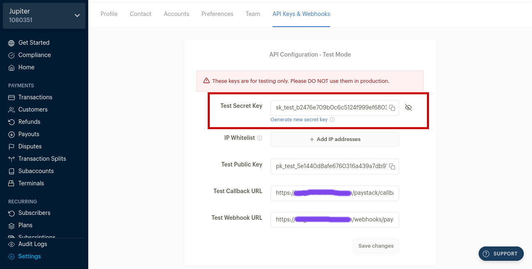The width and height of the screenshot is (532, 269).
Task: Open Payouts via its sidebar icon
Action: coord(11,134)
